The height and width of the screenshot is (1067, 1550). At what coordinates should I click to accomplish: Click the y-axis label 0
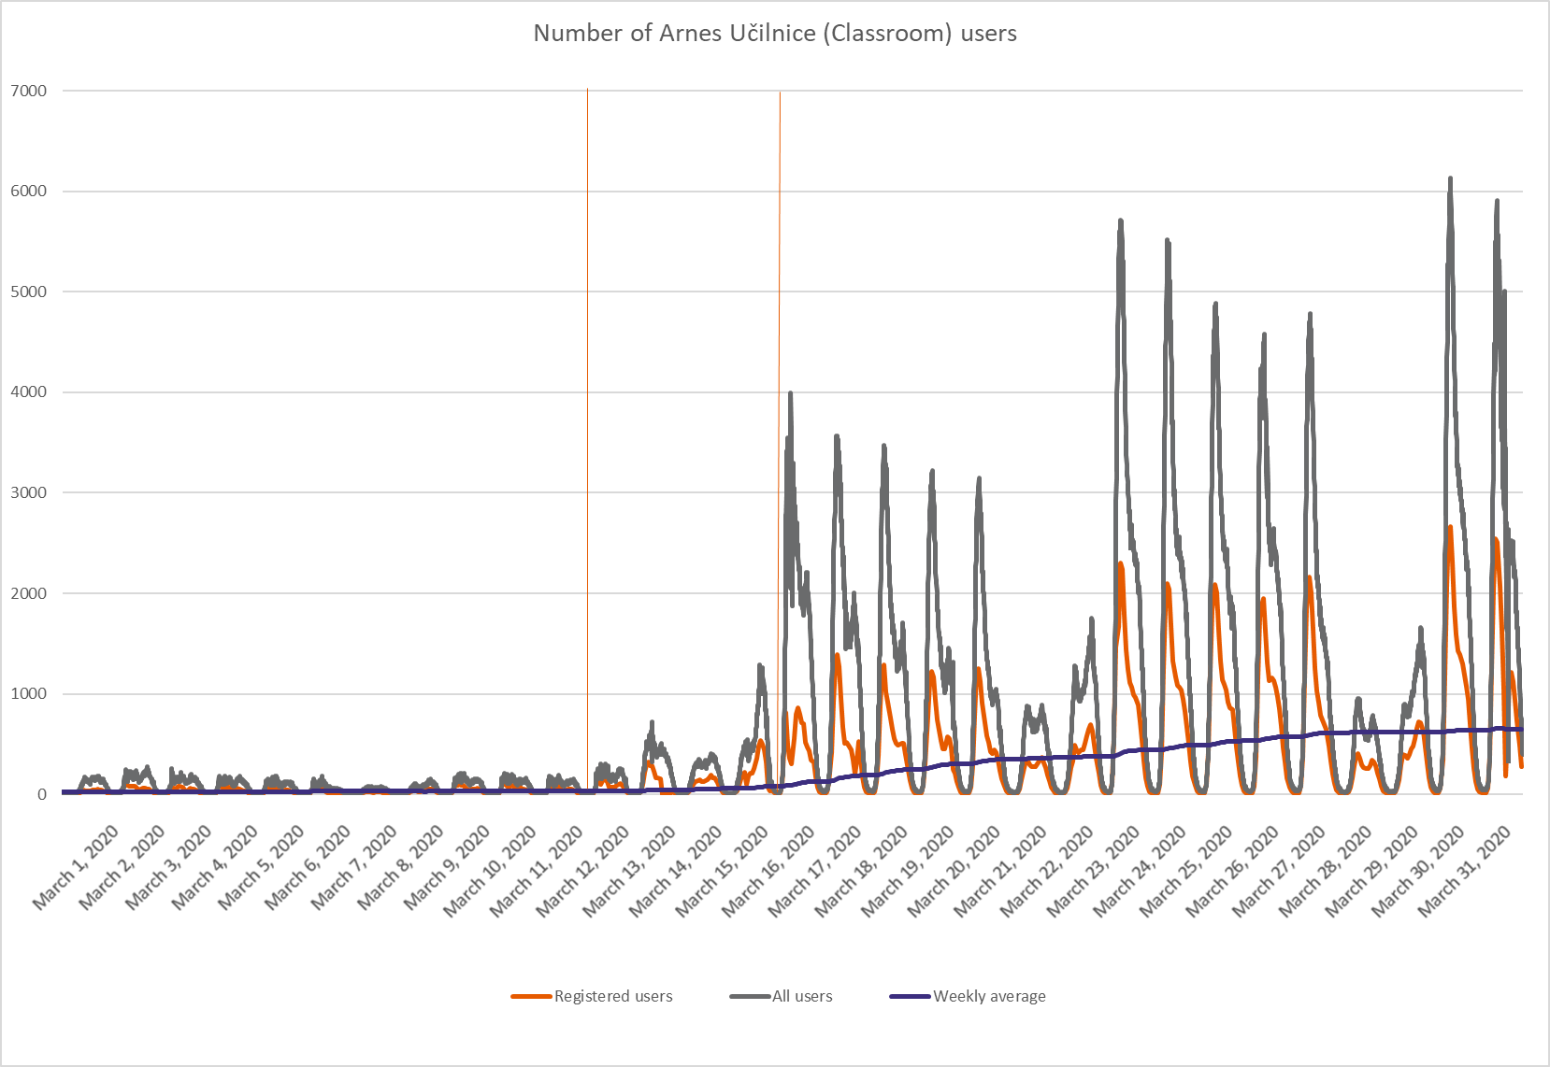coord(42,794)
